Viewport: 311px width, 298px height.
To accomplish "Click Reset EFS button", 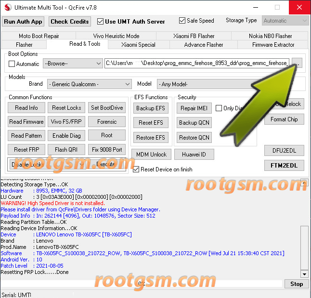I will point(151,123).
